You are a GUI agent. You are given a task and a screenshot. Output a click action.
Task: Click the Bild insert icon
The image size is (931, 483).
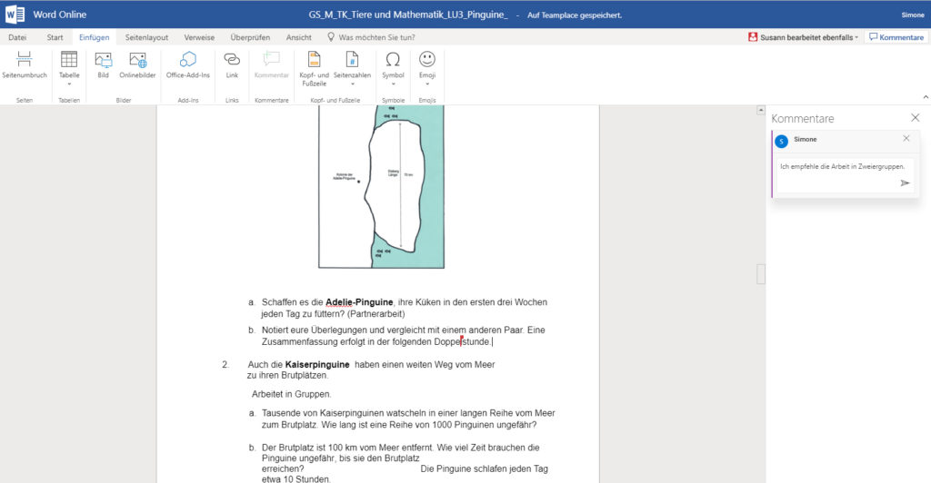pos(104,64)
